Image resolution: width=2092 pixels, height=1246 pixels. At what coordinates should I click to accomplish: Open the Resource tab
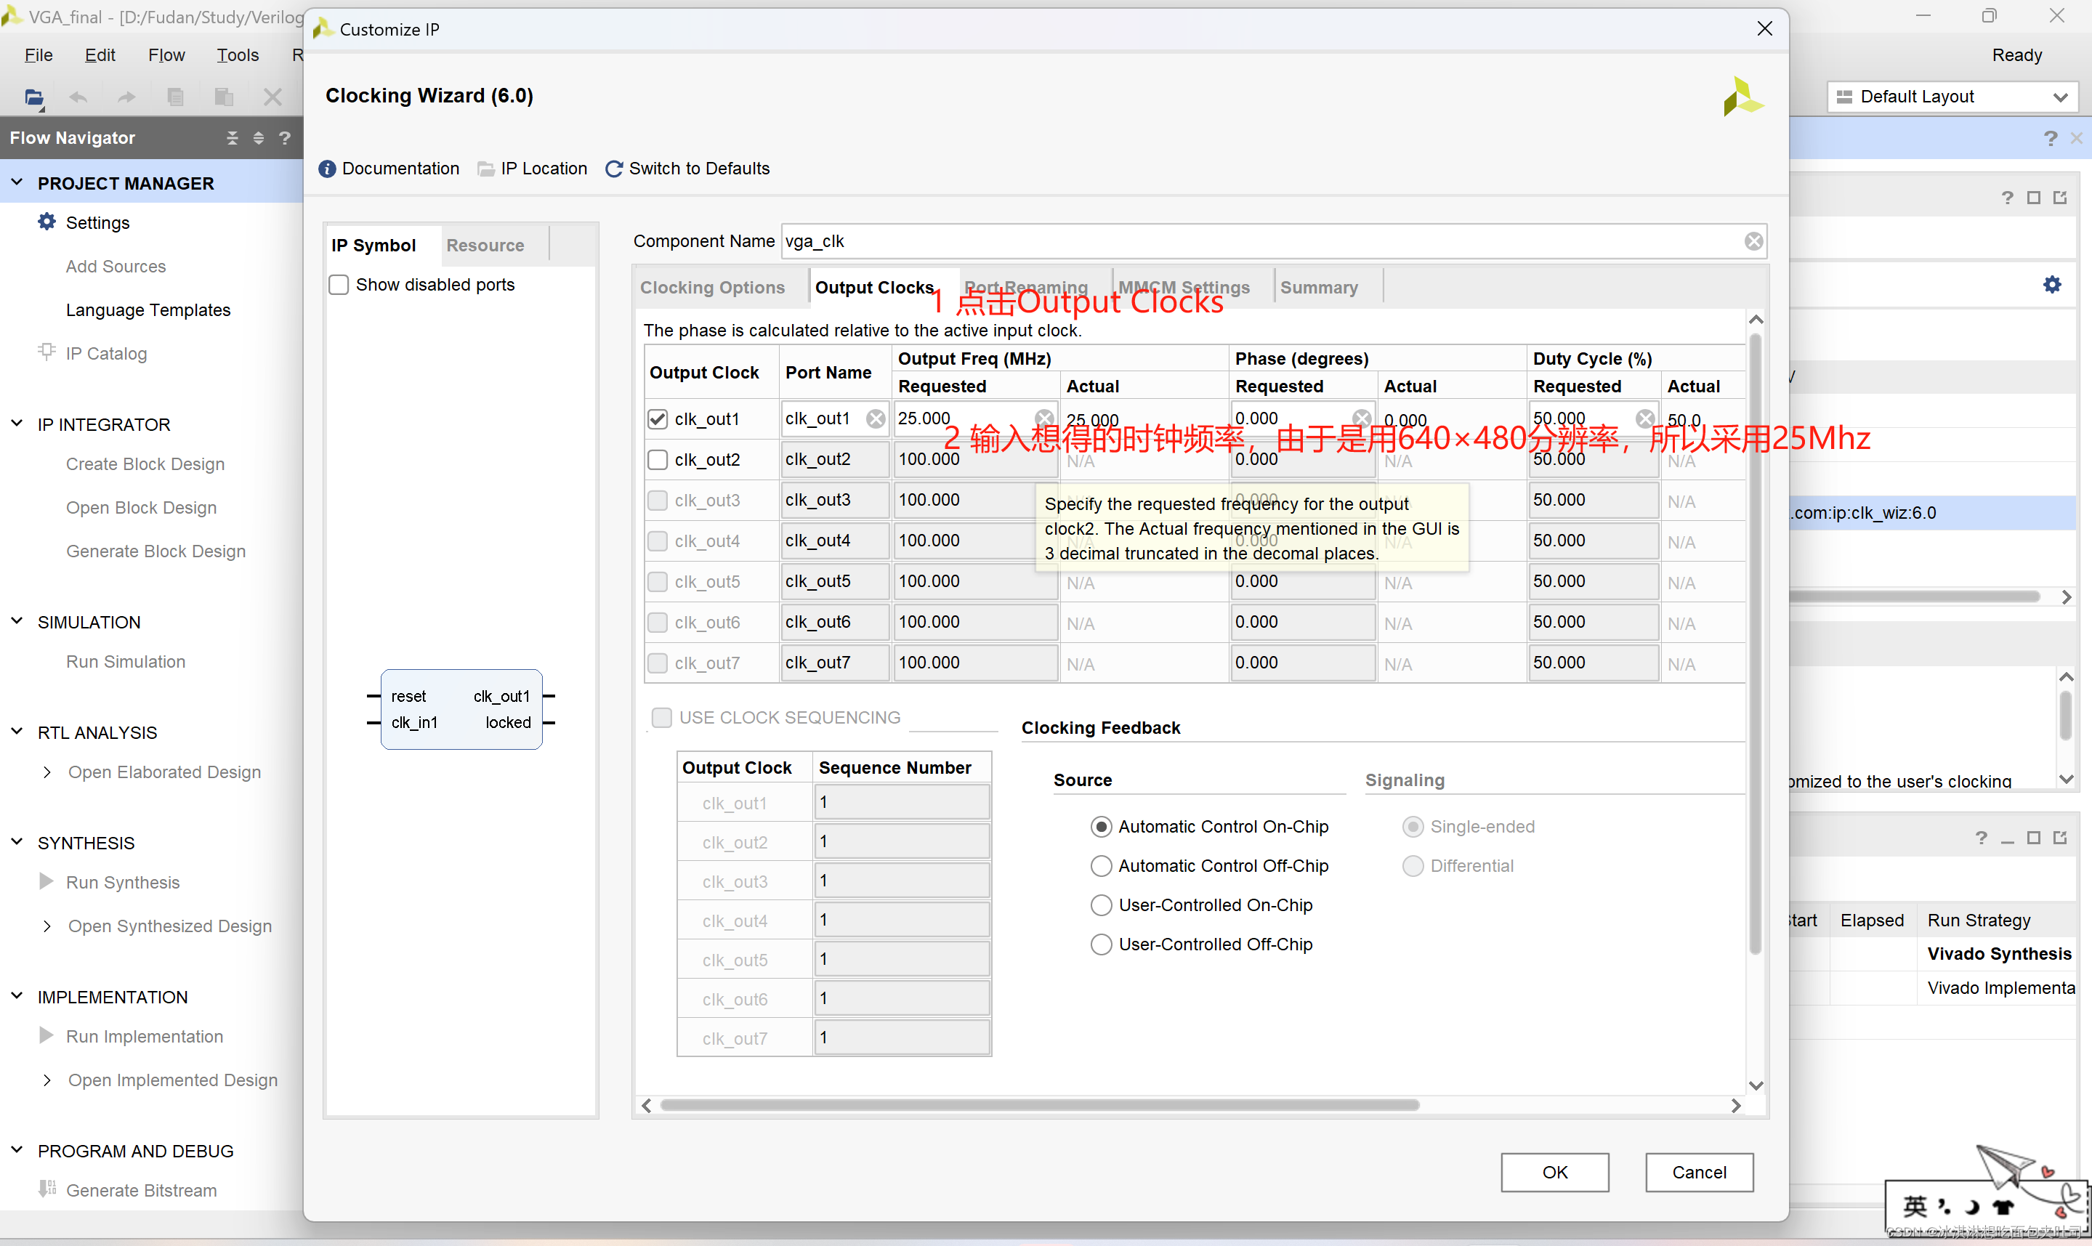click(485, 245)
